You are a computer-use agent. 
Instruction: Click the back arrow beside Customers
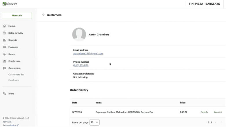pos(43,15)
